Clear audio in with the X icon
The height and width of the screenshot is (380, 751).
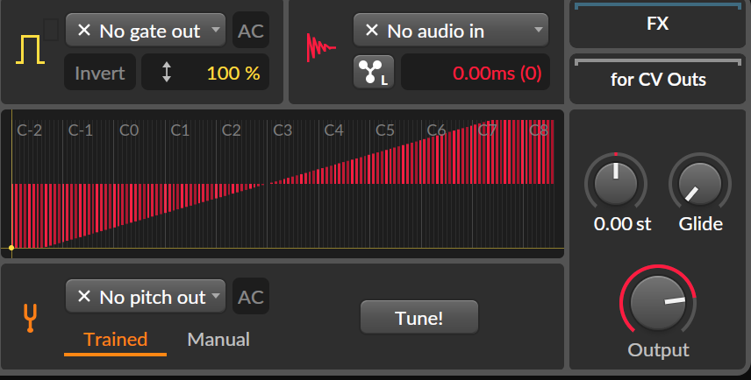point(372,30)
